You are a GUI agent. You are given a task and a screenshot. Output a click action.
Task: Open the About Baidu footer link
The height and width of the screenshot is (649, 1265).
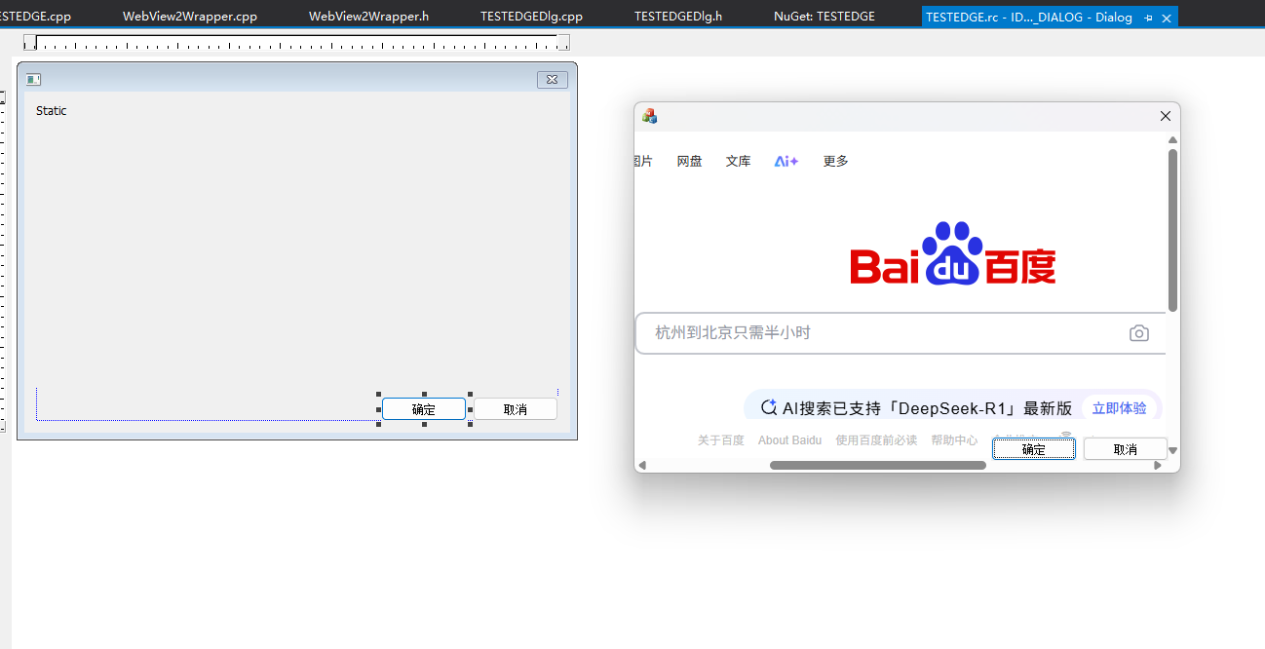coord(789,440)
